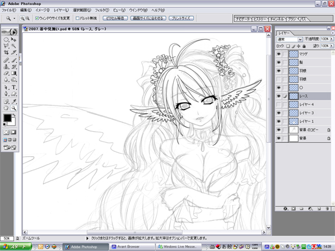The height and width of the screenshot is (251, 335).
Task: Click zoom-out magnifier in options bar
Action: point(27,18)
